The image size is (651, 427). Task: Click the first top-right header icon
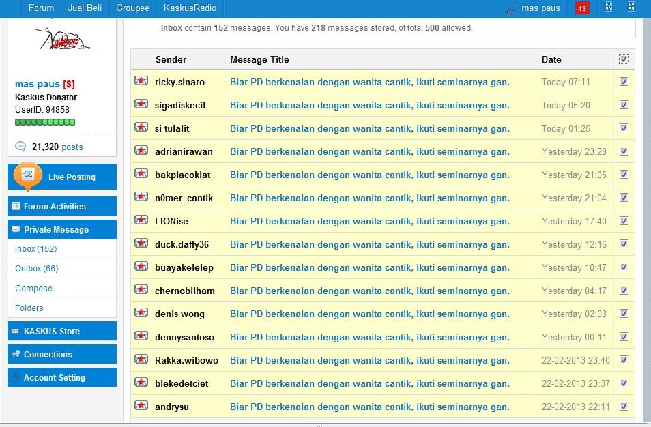coord(608,6)
